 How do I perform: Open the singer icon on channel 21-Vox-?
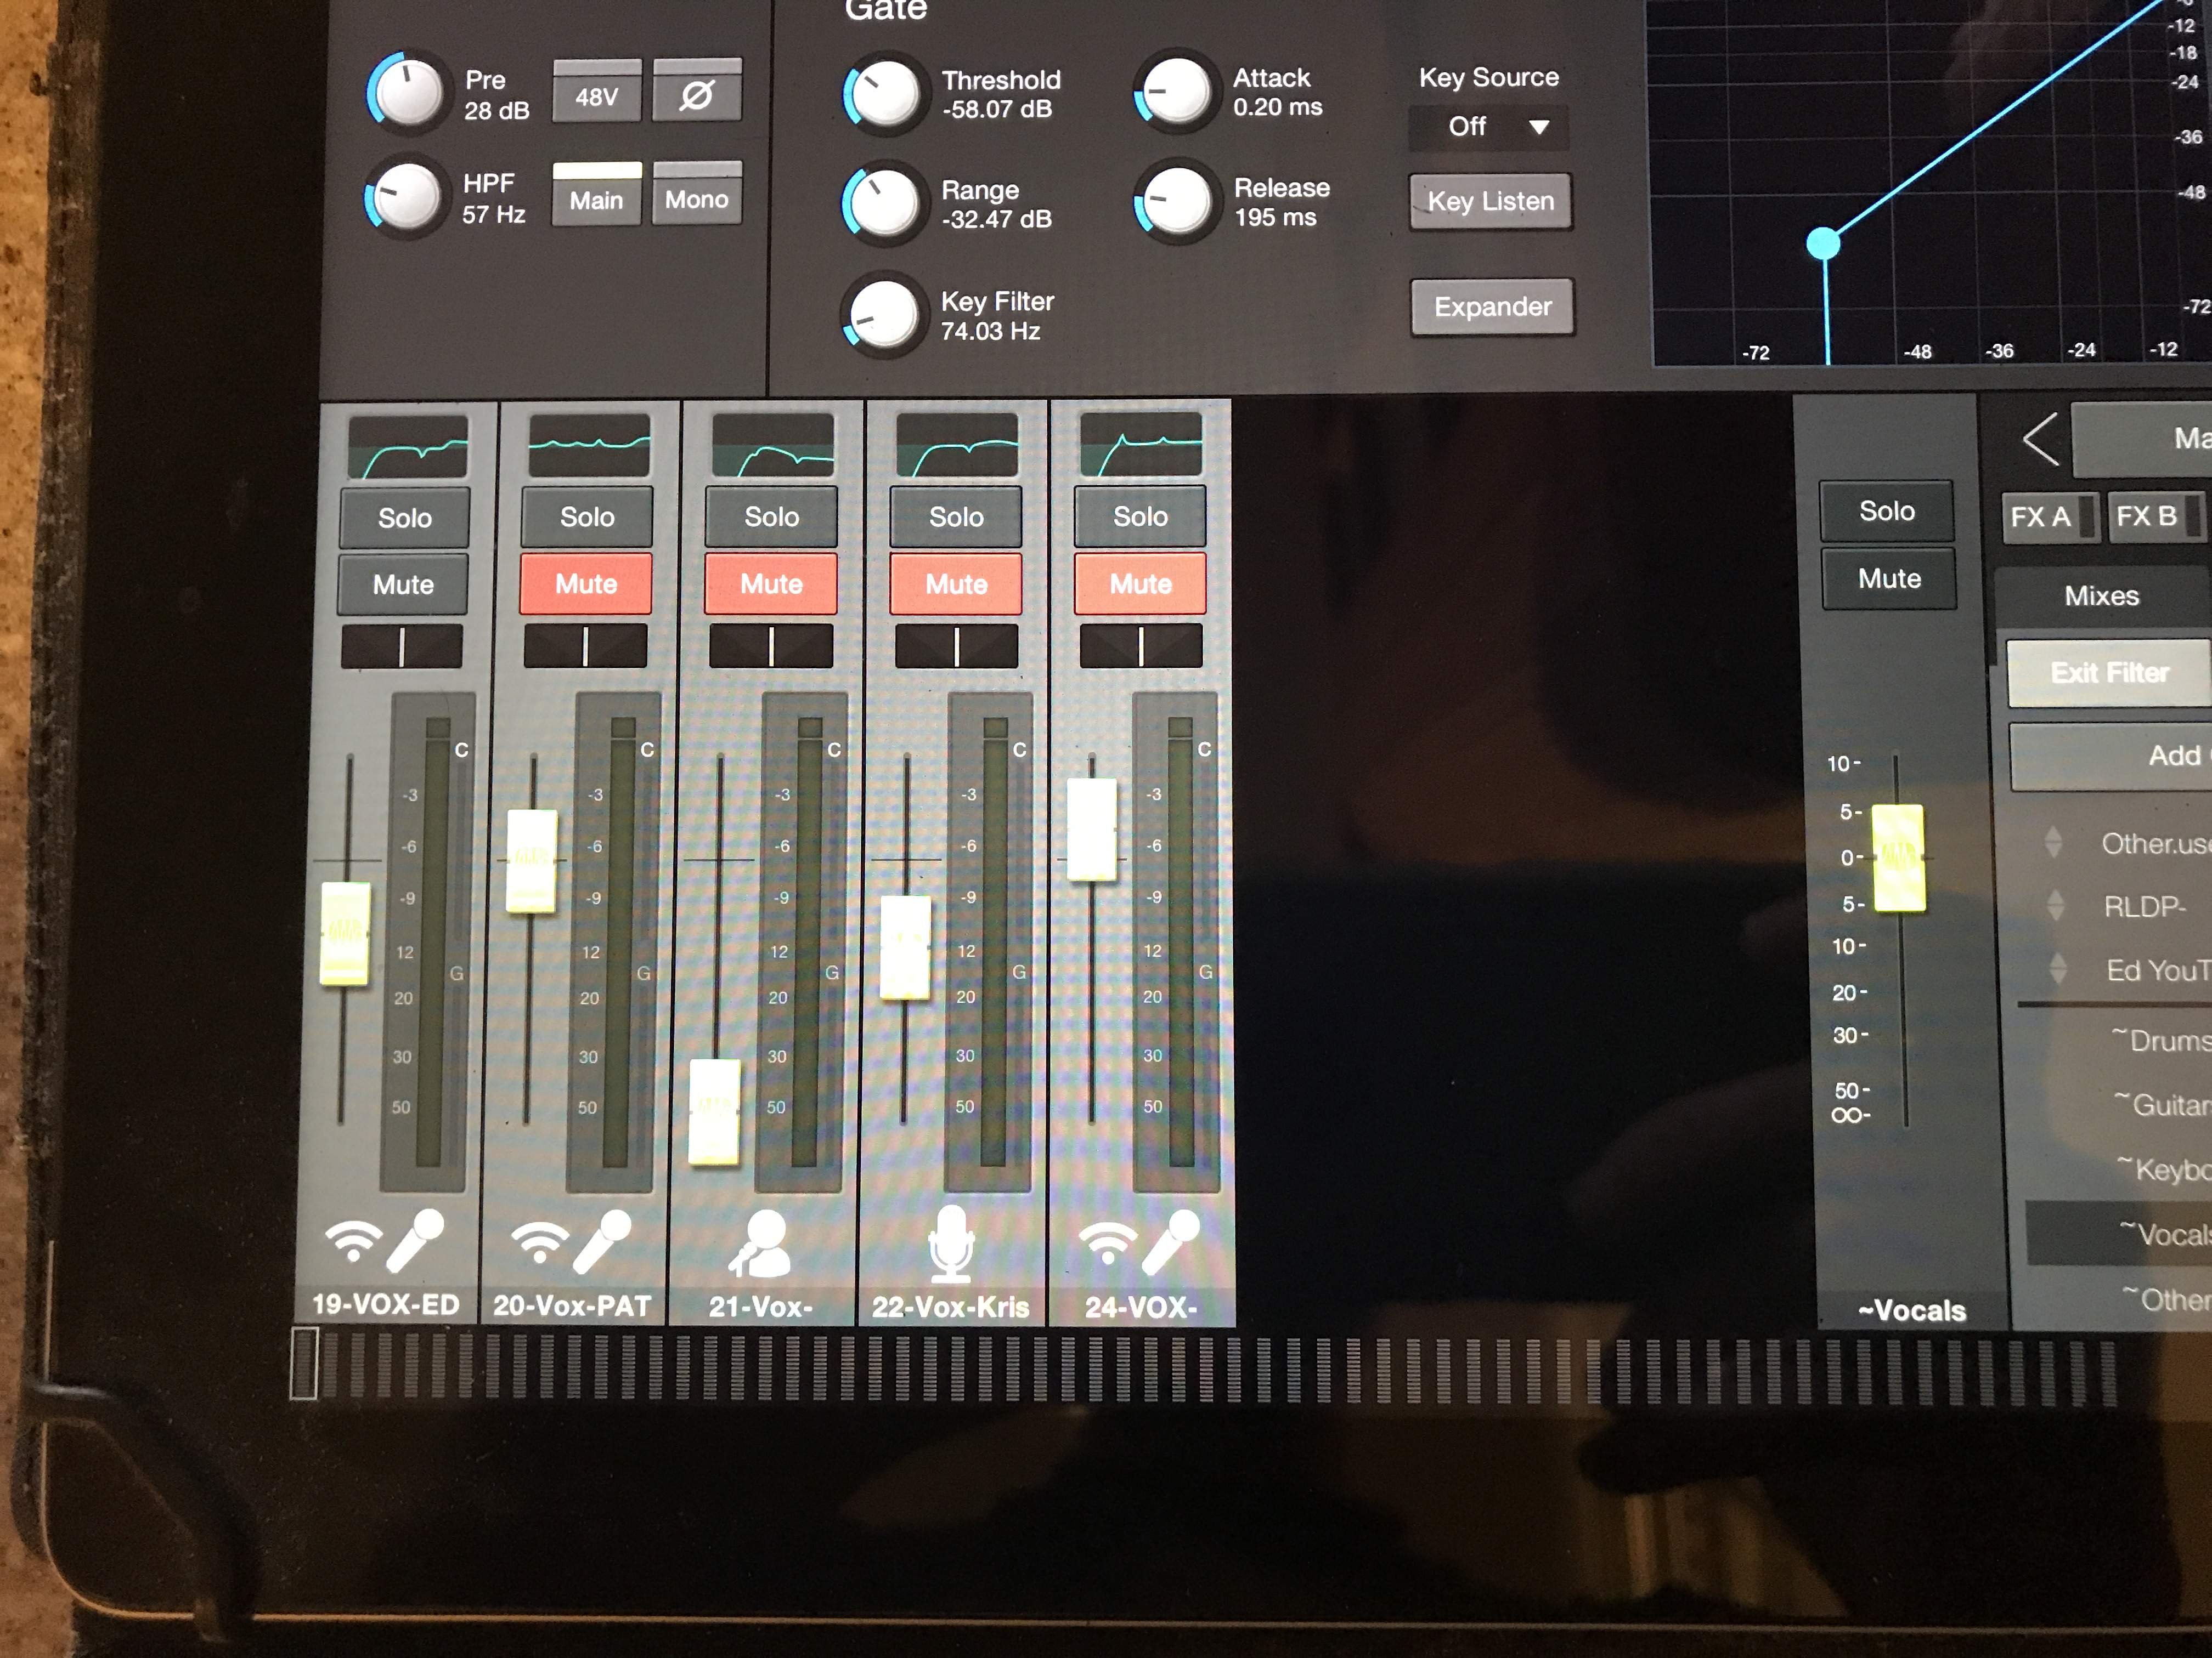(759, 1244)
